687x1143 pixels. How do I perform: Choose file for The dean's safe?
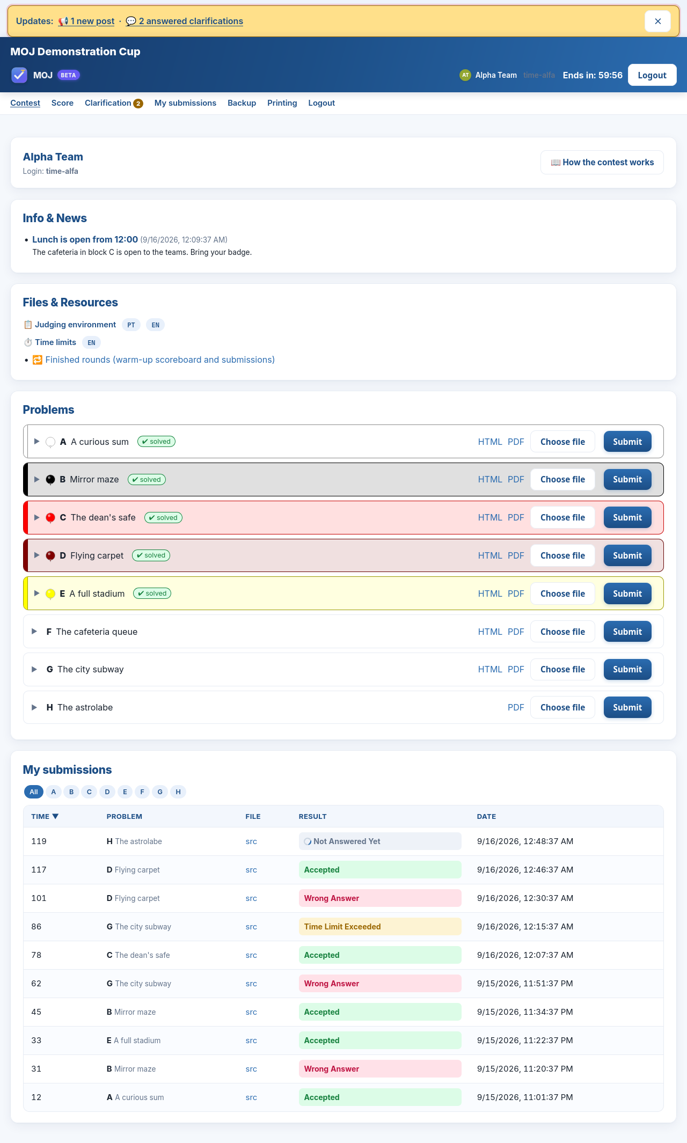click(562, 517)
